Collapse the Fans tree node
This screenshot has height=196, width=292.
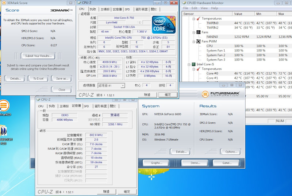tap(194, 32)
